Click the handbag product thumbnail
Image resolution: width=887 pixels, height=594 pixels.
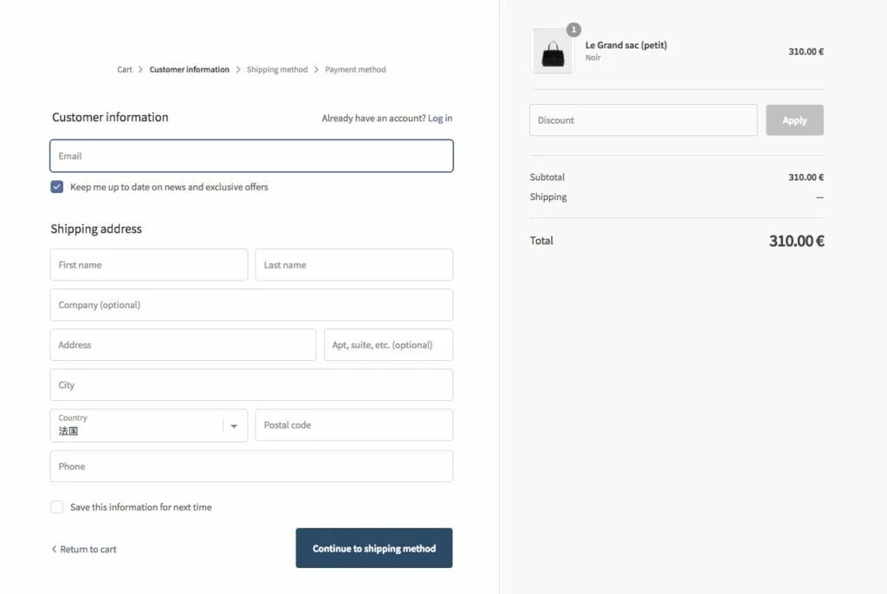point(552,52)
